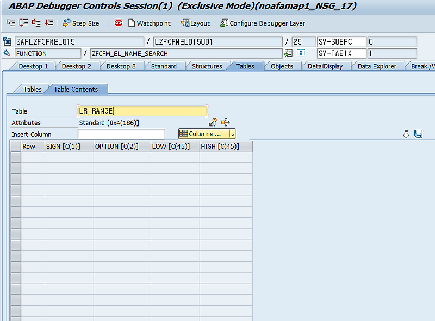
Task: Click the Save table contents disk icon
Action: [x=418, y=134]
